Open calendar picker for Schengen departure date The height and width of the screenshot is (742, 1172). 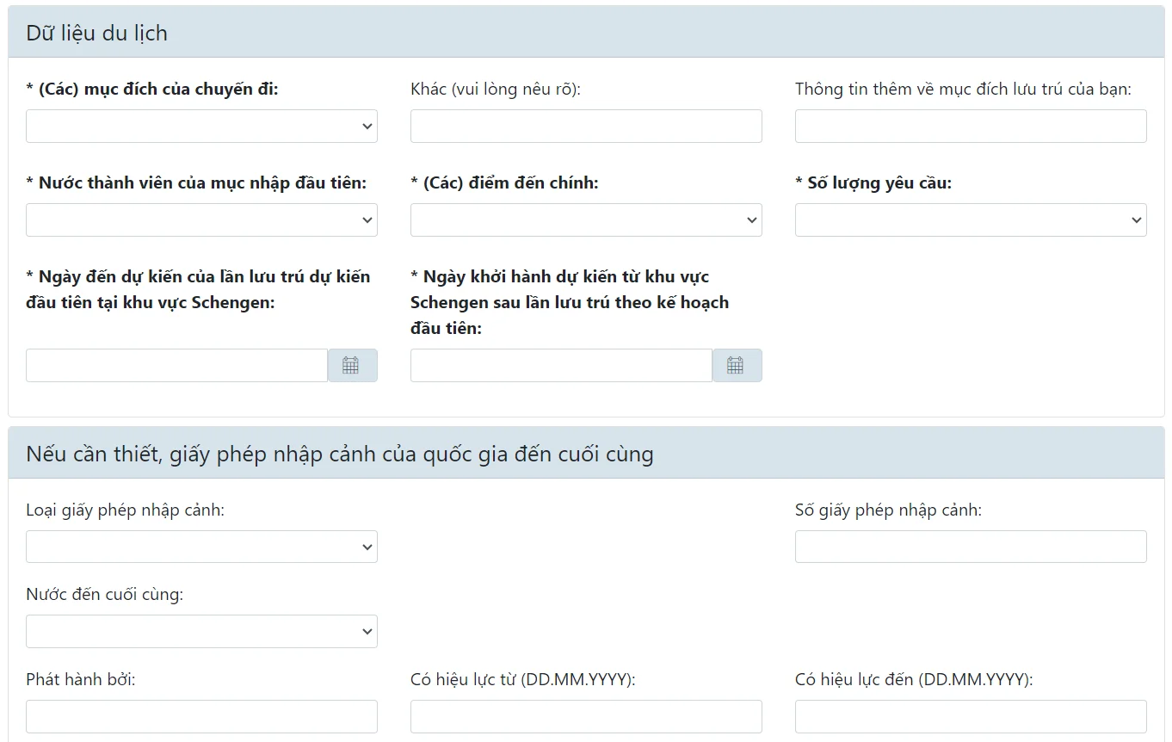point(737,365)
